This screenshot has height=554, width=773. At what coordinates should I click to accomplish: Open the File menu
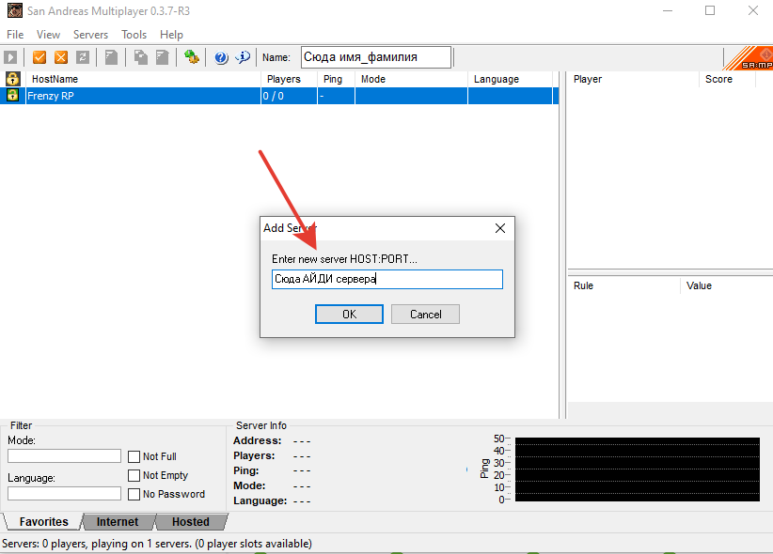pos(15,35)
